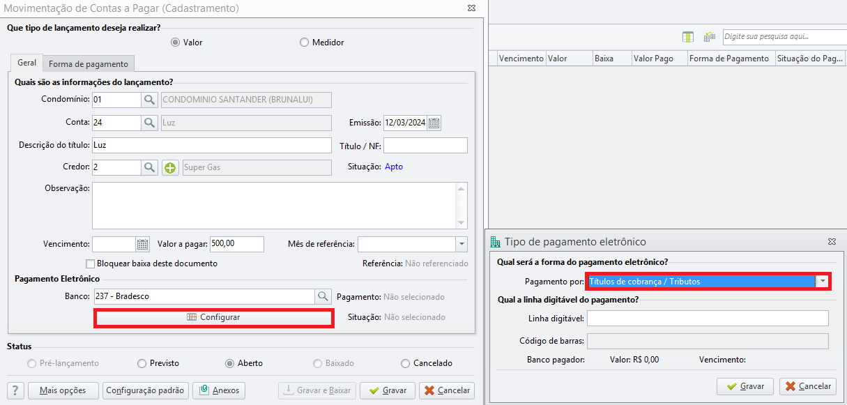The image size is (847, 405).
Task: Focus the Título / NF field
Action: (425, 145)
